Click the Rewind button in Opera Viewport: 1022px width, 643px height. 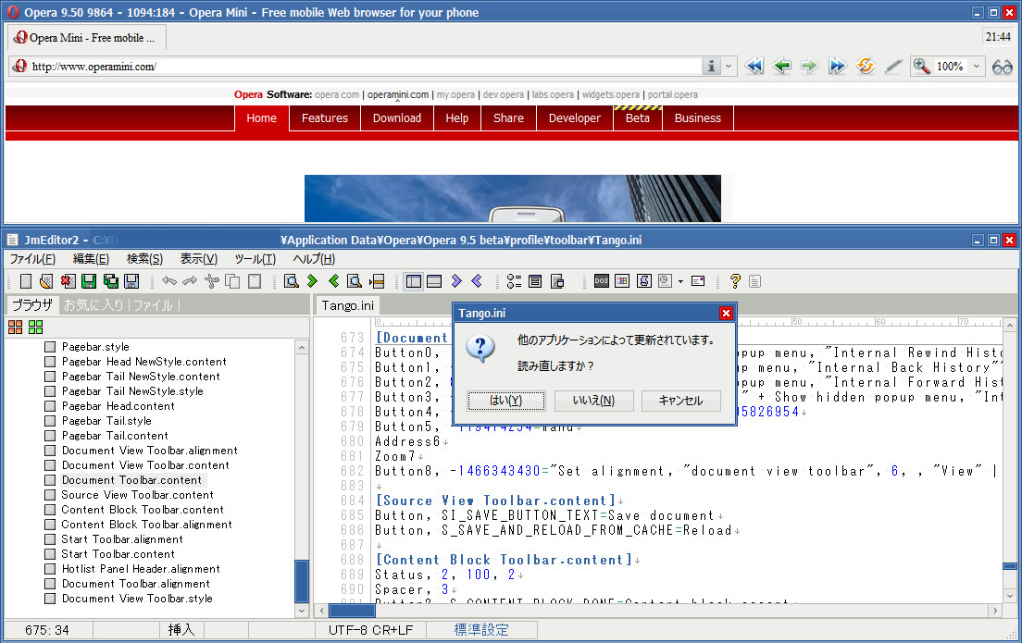pyautogui.click(x=754, y=66)
